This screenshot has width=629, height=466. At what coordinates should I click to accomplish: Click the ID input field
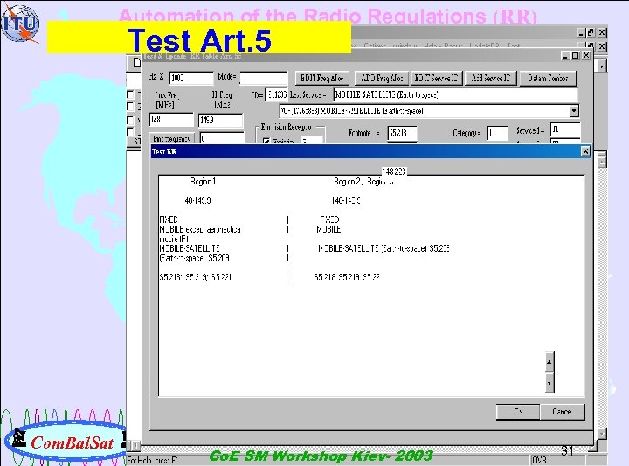point(276,94)
